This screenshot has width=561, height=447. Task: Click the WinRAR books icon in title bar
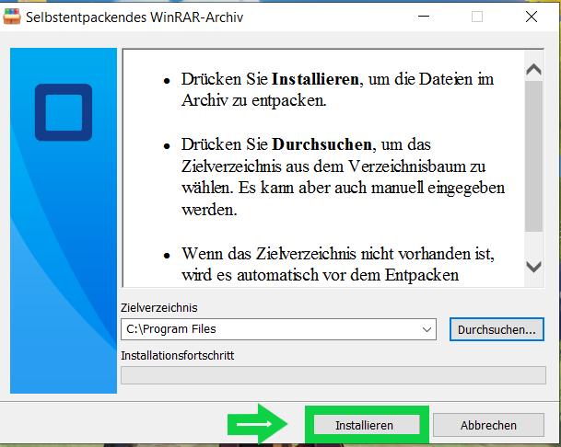click(12, 17)
